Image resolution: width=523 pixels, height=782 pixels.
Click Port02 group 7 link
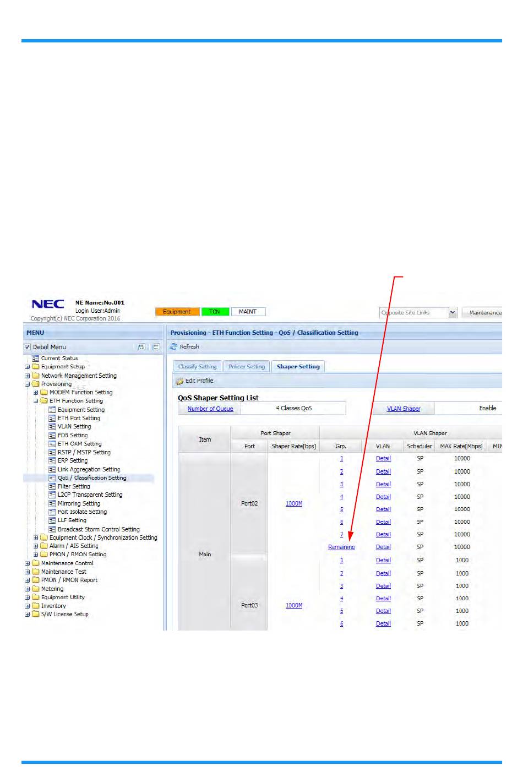341,535
